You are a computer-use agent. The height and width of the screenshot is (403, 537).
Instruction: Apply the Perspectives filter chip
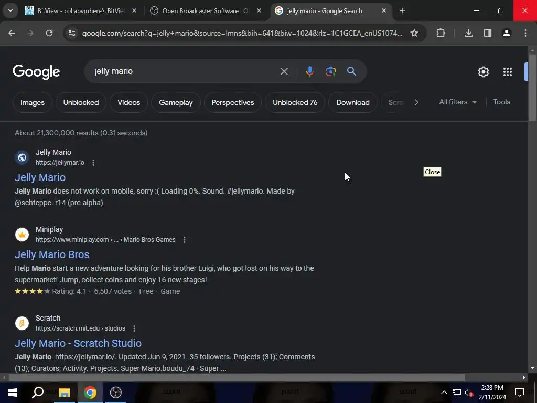(x=232, y=102)
